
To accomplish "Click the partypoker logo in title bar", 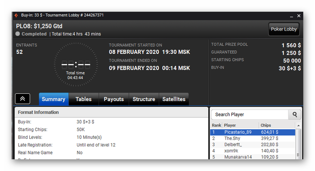I will pos(16,15).
